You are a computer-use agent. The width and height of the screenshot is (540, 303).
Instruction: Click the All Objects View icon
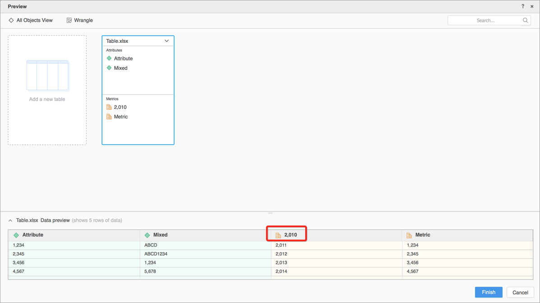pos(11,20)
